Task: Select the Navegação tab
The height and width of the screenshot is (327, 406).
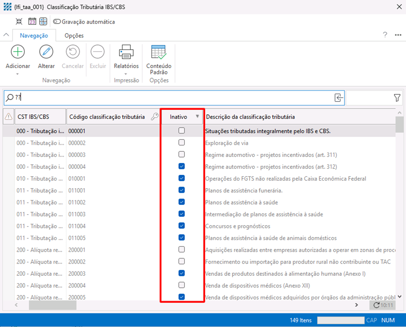Action: [34, 36]
